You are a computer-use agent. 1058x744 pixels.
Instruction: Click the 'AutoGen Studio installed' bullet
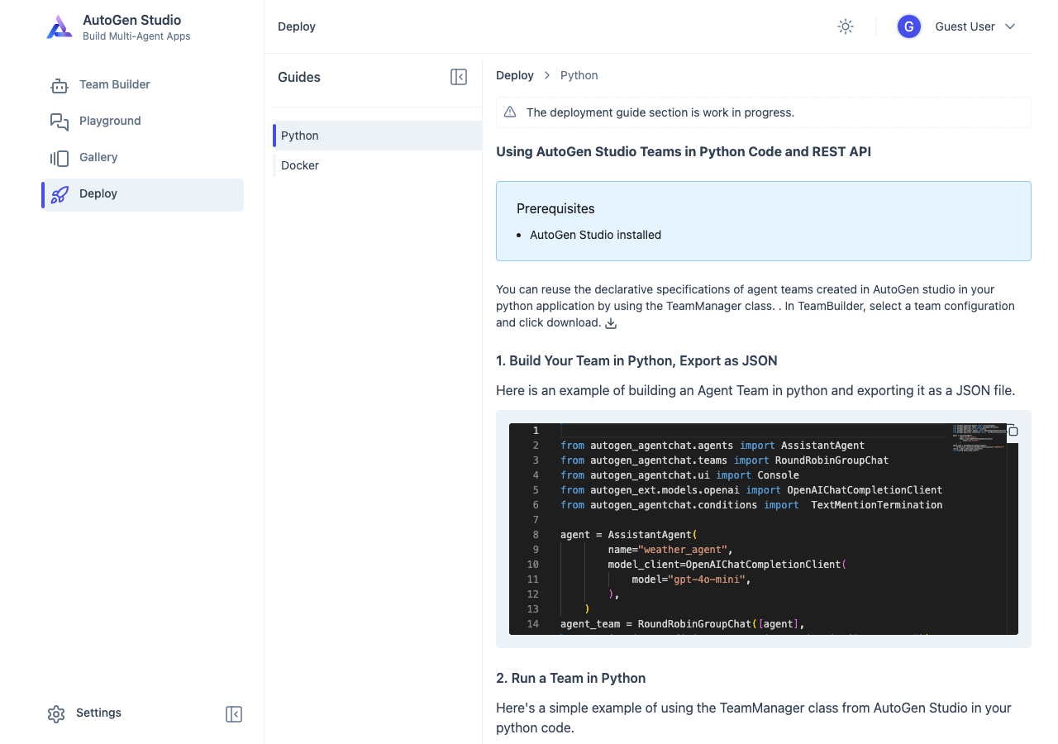(x=595, y=235)
